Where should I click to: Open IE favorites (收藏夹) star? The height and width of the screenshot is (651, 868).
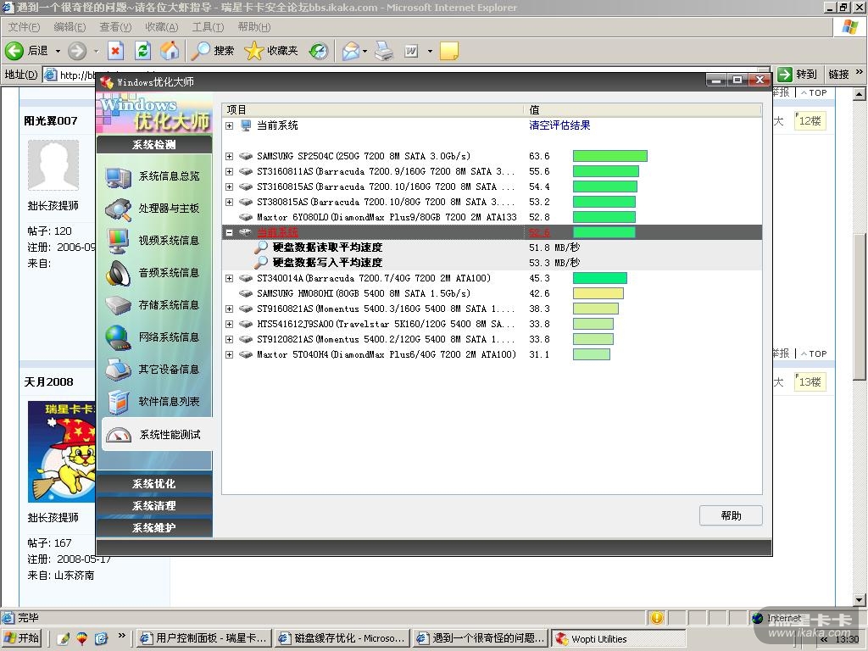(270, 51)
